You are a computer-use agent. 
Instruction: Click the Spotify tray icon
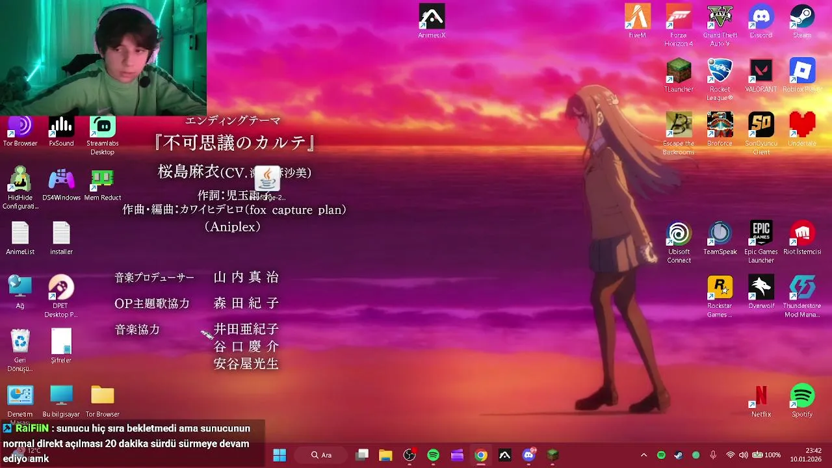pos(661,455)
